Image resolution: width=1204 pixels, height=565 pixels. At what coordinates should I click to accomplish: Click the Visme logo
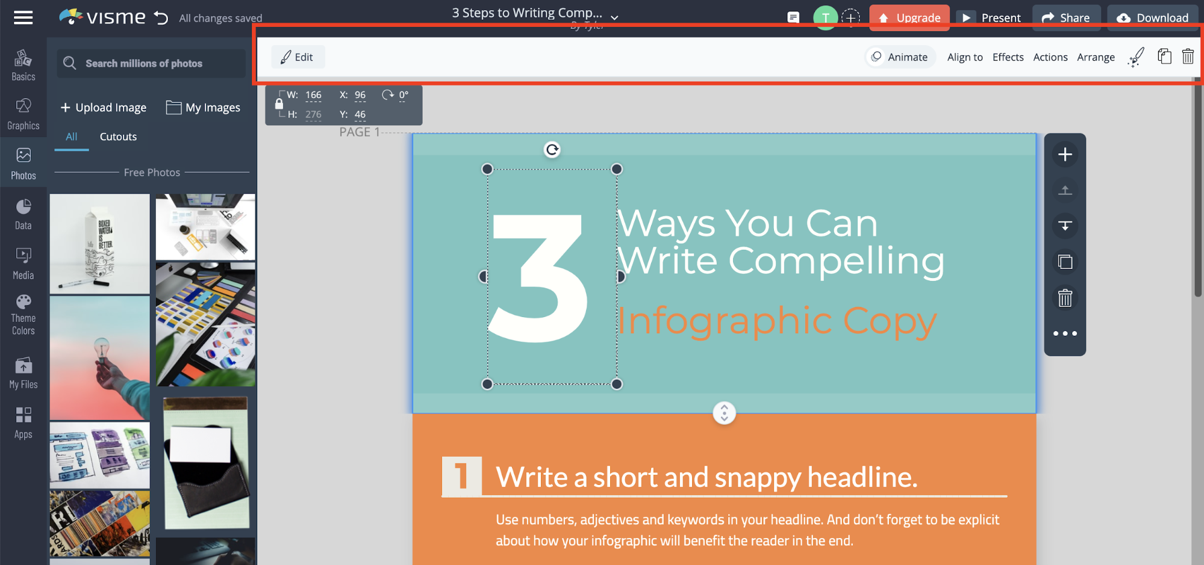coord(102,17)
